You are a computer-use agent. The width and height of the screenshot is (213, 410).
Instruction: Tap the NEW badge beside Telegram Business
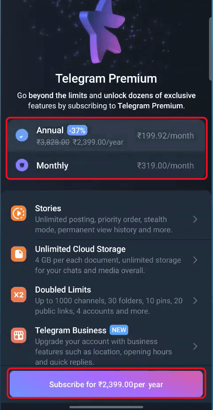point(119,330)
